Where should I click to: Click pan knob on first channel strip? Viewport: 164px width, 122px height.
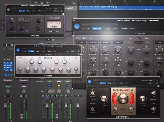pyautogui.click(x=8, y=91)
